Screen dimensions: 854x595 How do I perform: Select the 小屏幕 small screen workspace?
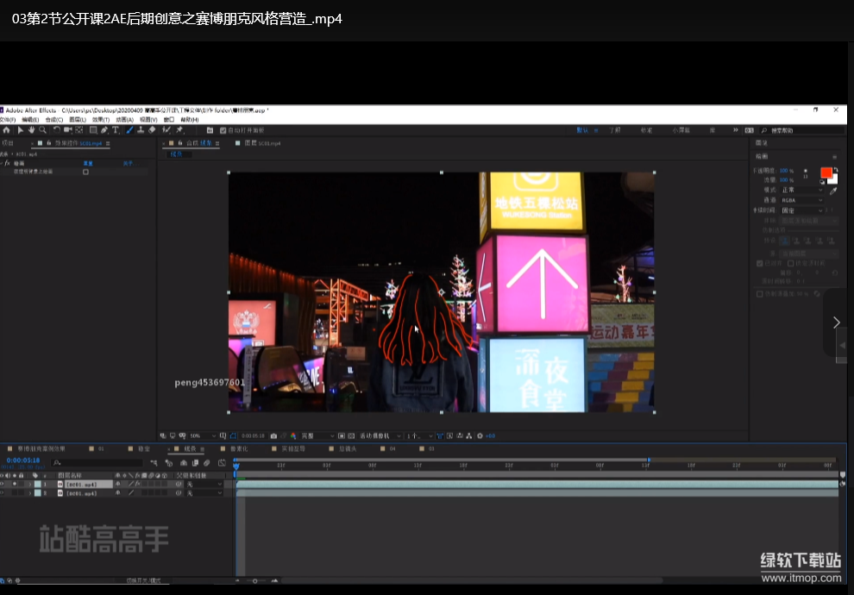click(681, 131)
